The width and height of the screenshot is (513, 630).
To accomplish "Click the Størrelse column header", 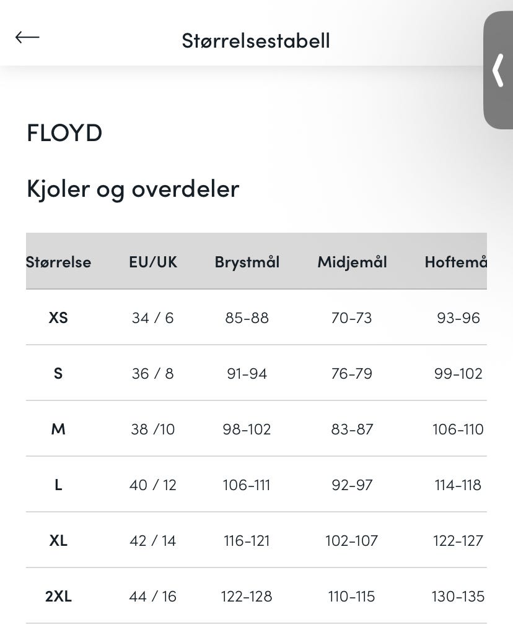I will 59,262.
